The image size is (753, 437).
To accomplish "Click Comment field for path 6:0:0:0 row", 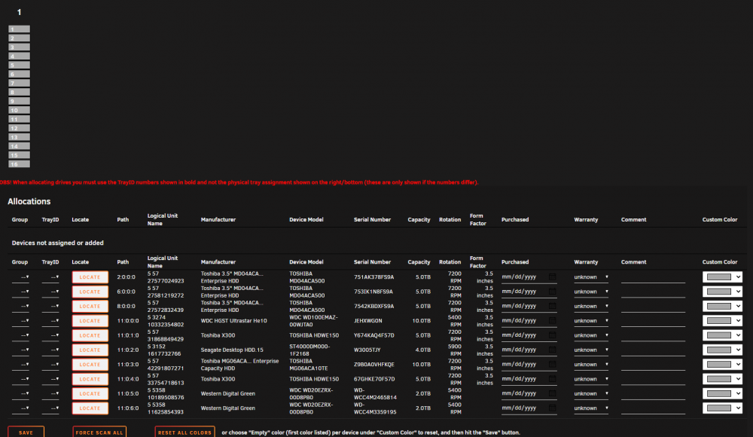I will pyautogui.click(x=653, y=292).
